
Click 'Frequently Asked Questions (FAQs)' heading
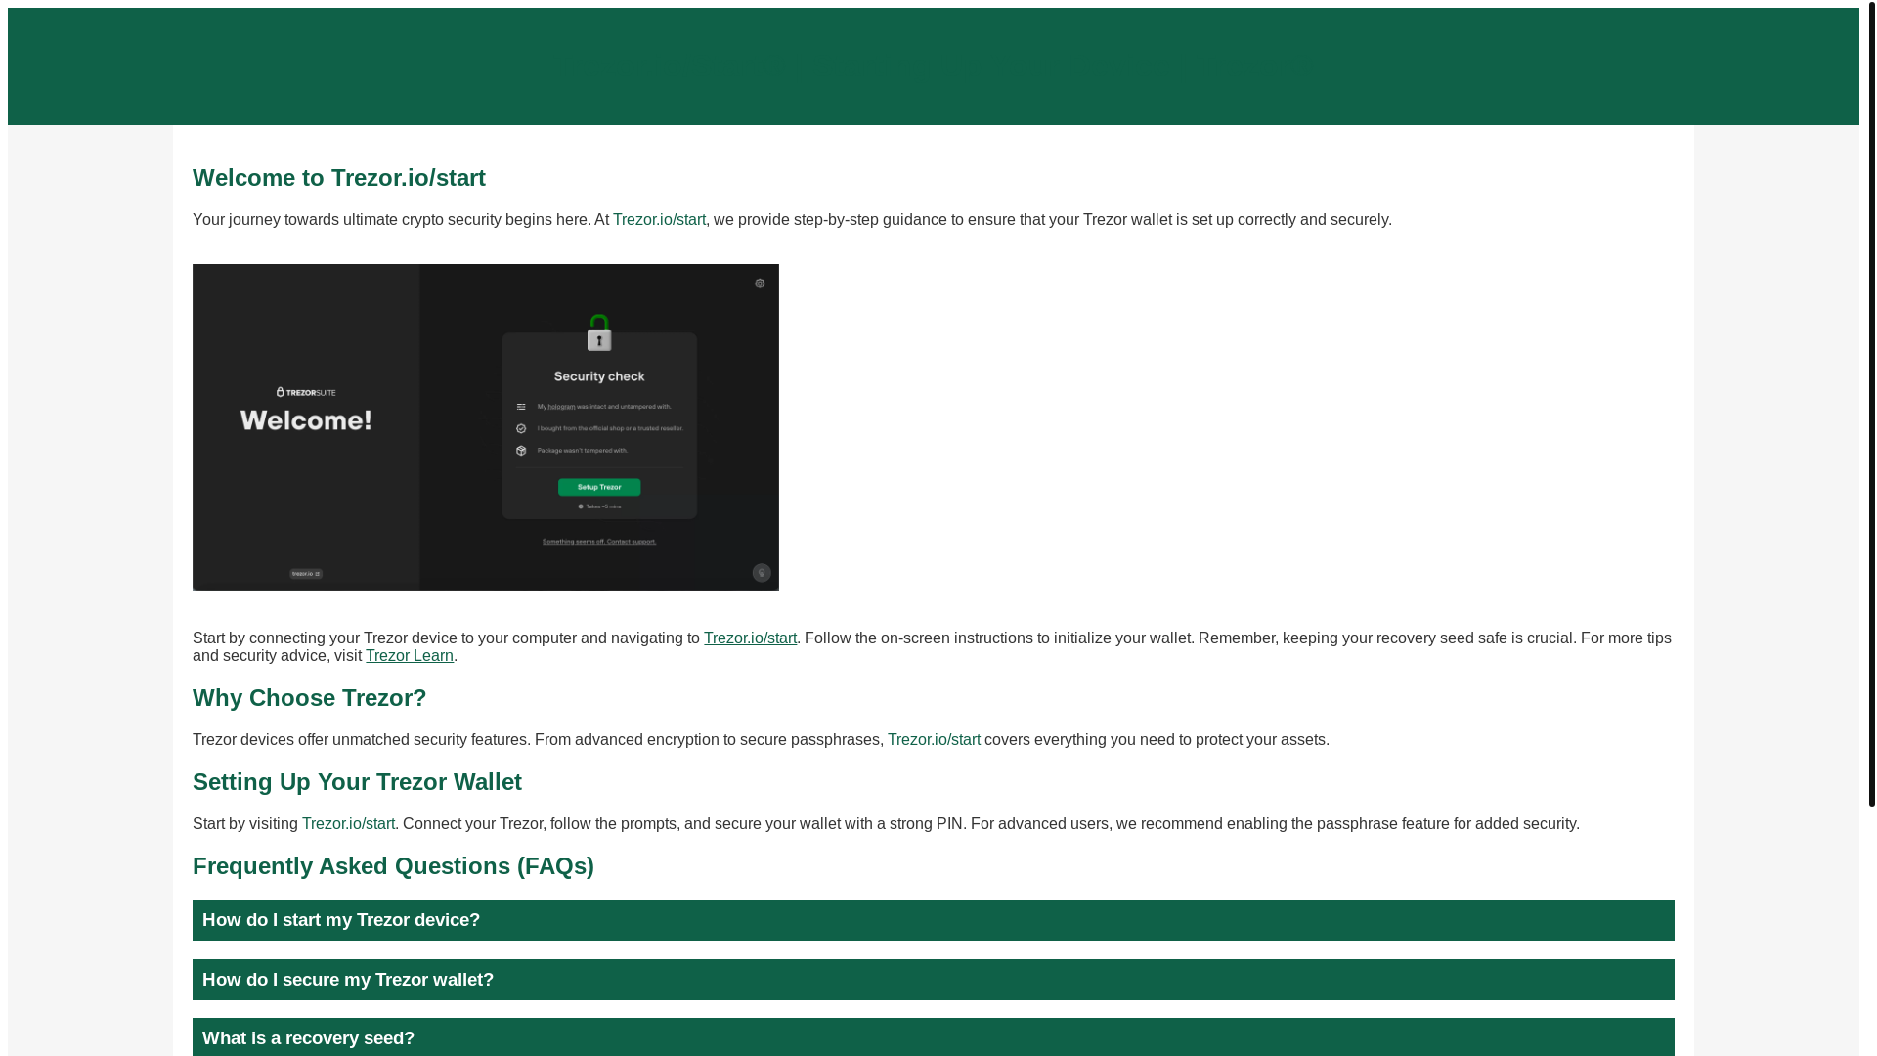(x=393, y=866)
